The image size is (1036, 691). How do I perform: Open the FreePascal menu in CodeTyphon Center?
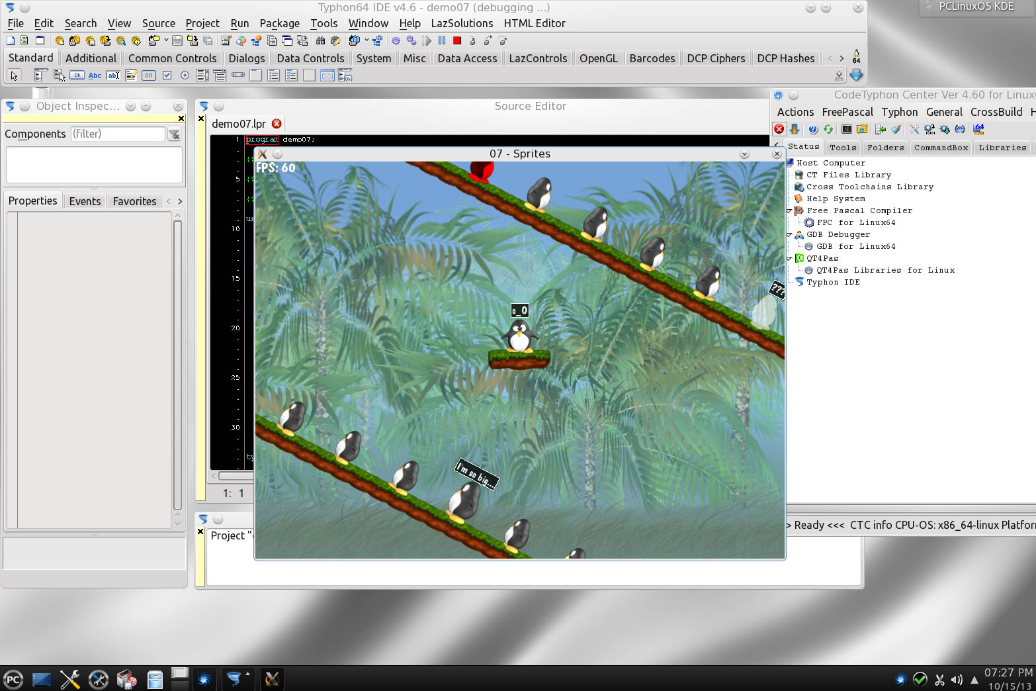point(847,112)
